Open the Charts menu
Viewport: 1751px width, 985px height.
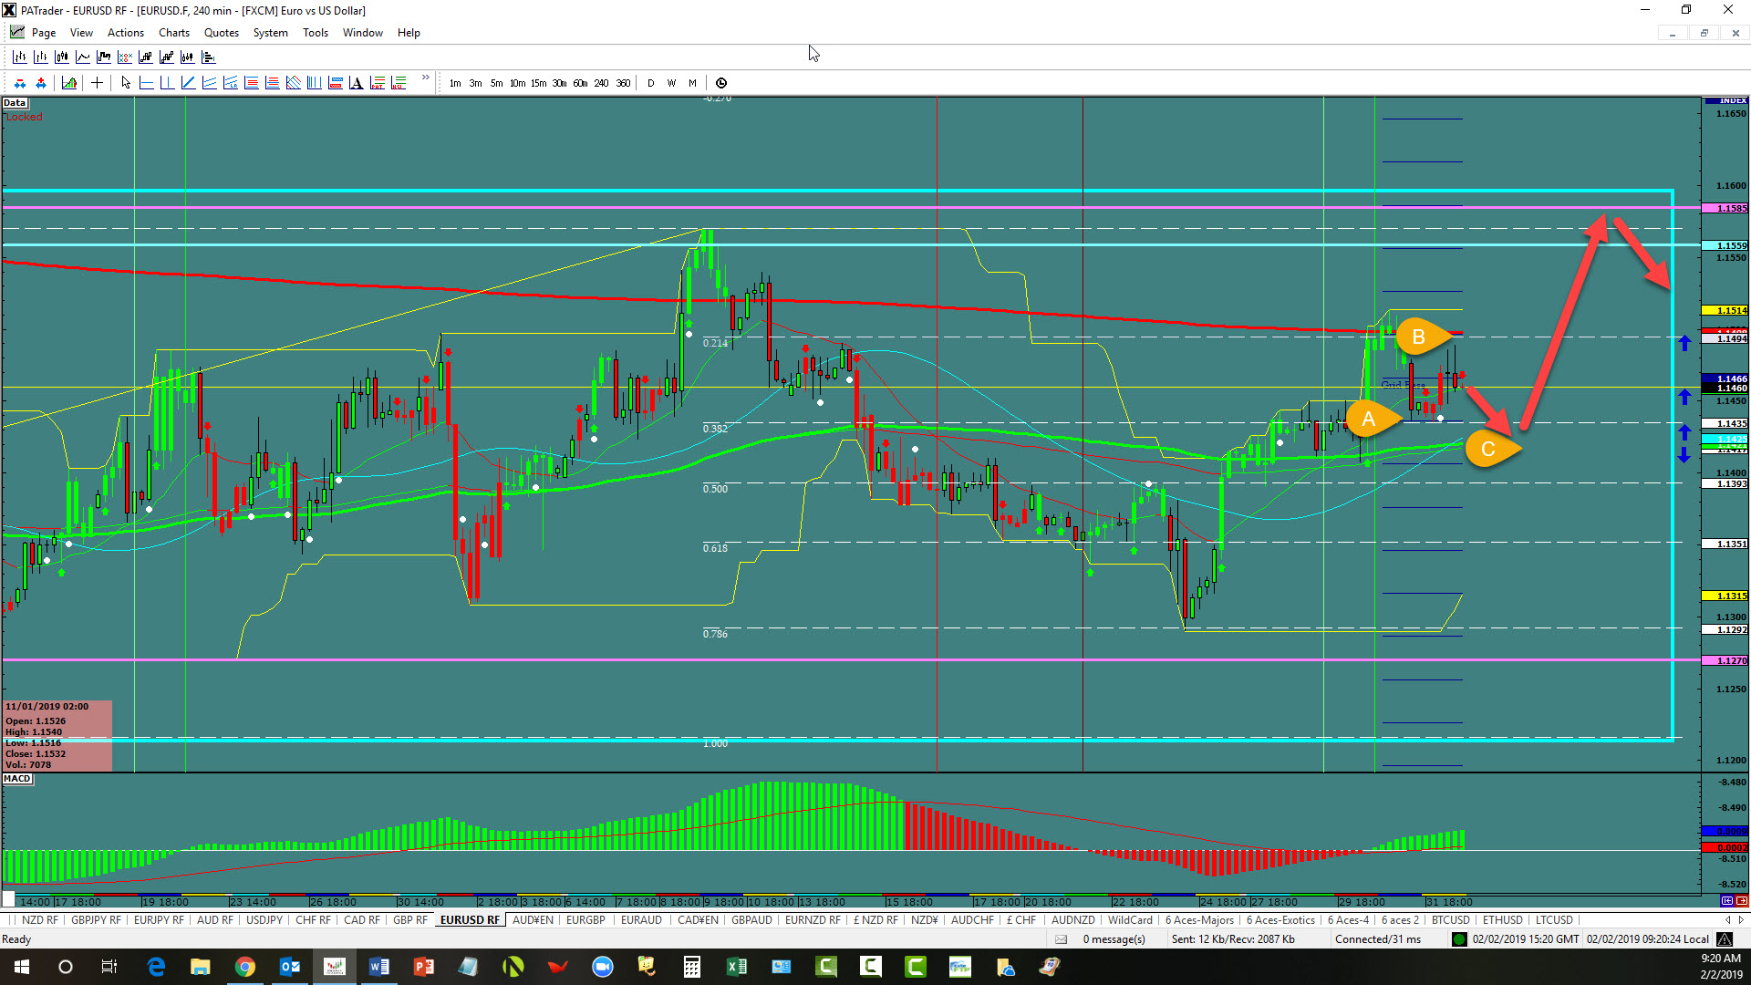point(174,33)
